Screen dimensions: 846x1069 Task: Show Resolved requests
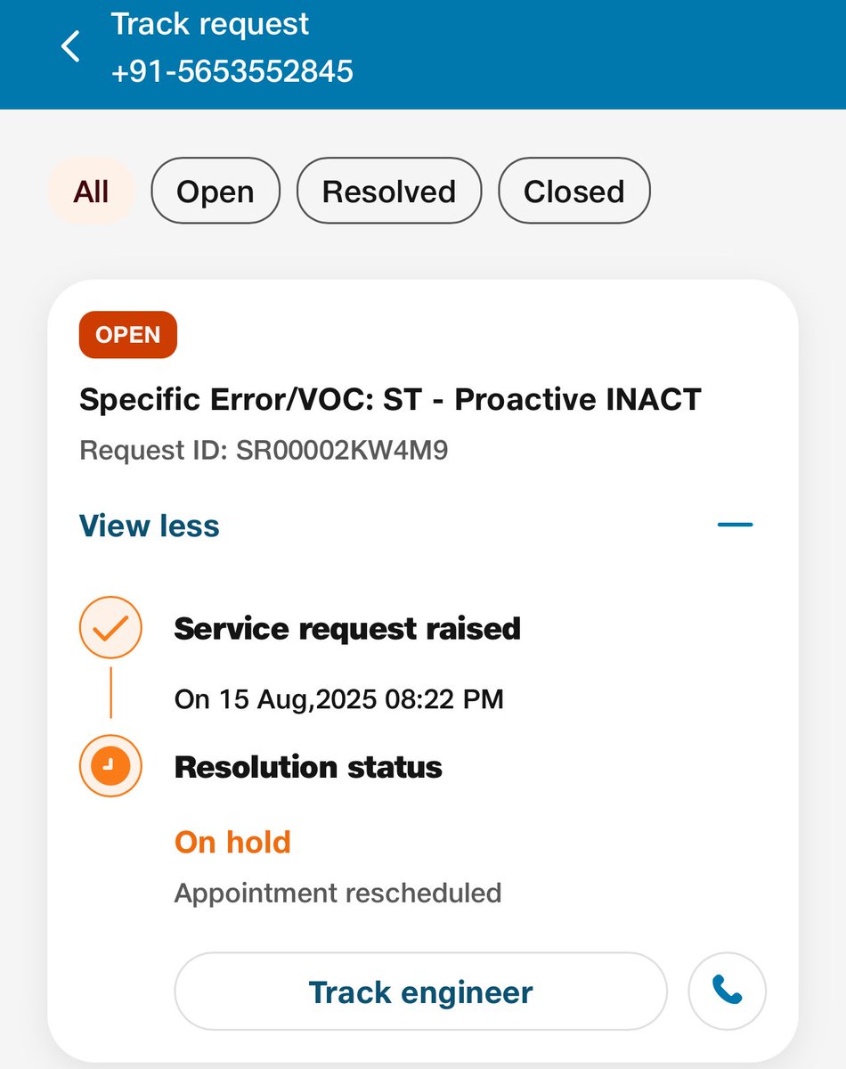coord(388,192)
